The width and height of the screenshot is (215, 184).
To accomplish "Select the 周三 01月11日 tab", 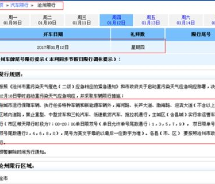I will (x=82, y=20).
